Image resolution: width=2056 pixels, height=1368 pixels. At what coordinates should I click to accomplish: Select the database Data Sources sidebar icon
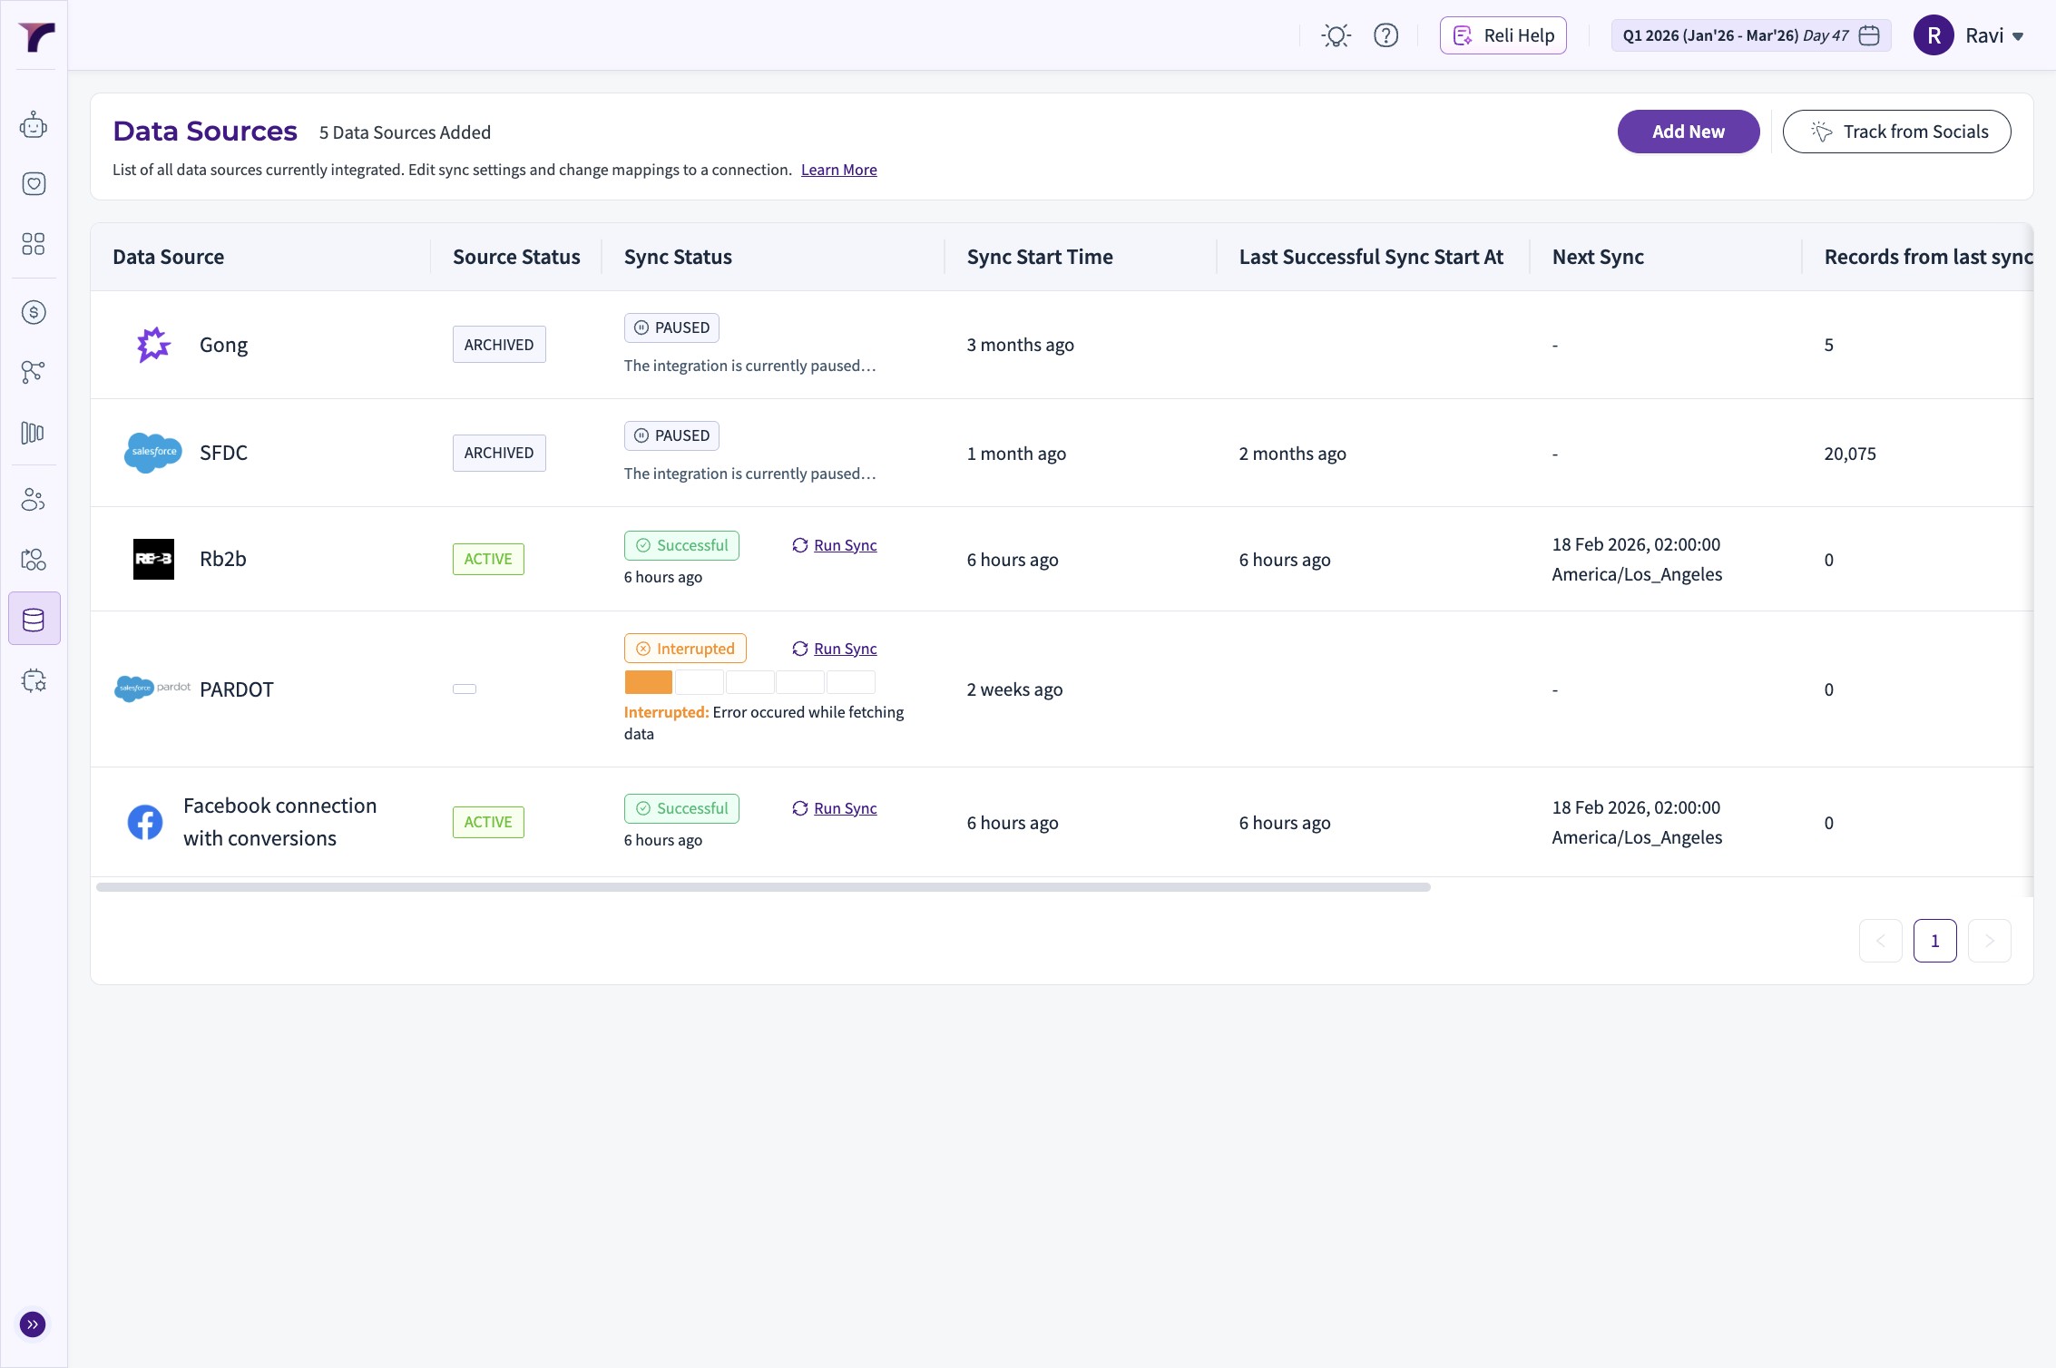point(34,620)
